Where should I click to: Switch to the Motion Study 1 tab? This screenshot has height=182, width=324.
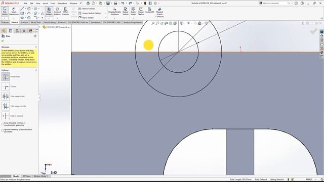40,176
